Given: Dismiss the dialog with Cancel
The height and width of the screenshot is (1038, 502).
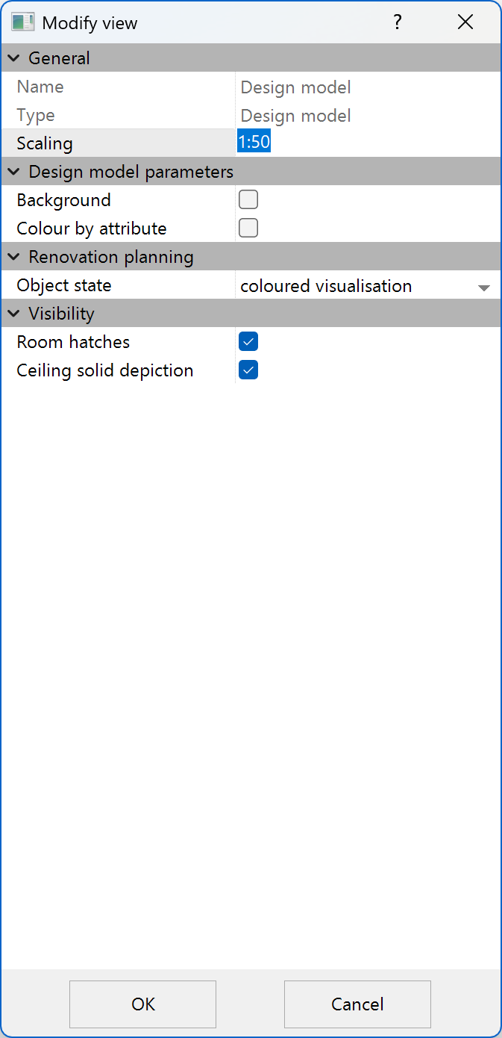Looking at the screenshot, I should (357, 1004).
